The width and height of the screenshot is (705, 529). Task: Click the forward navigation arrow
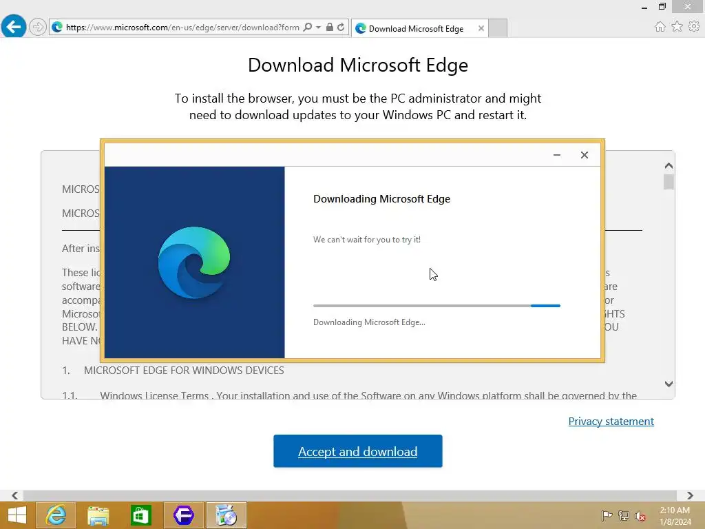tap(38, 27)
